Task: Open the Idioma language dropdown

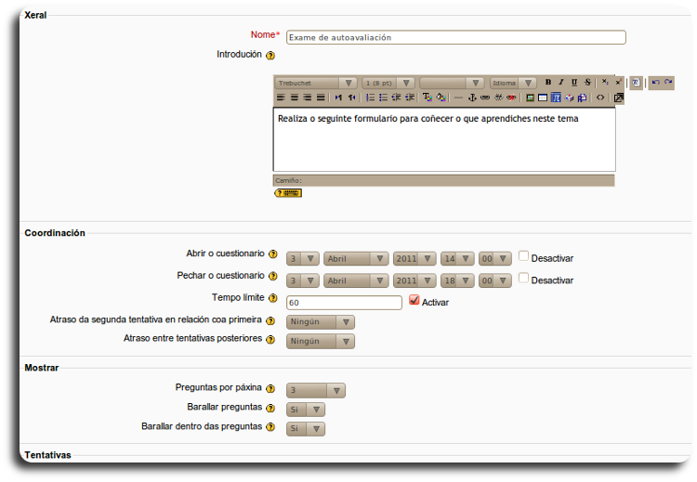Action: pyautogui.click(x=513, y=83)
